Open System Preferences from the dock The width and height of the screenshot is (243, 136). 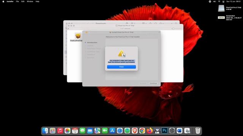point(172,131)
